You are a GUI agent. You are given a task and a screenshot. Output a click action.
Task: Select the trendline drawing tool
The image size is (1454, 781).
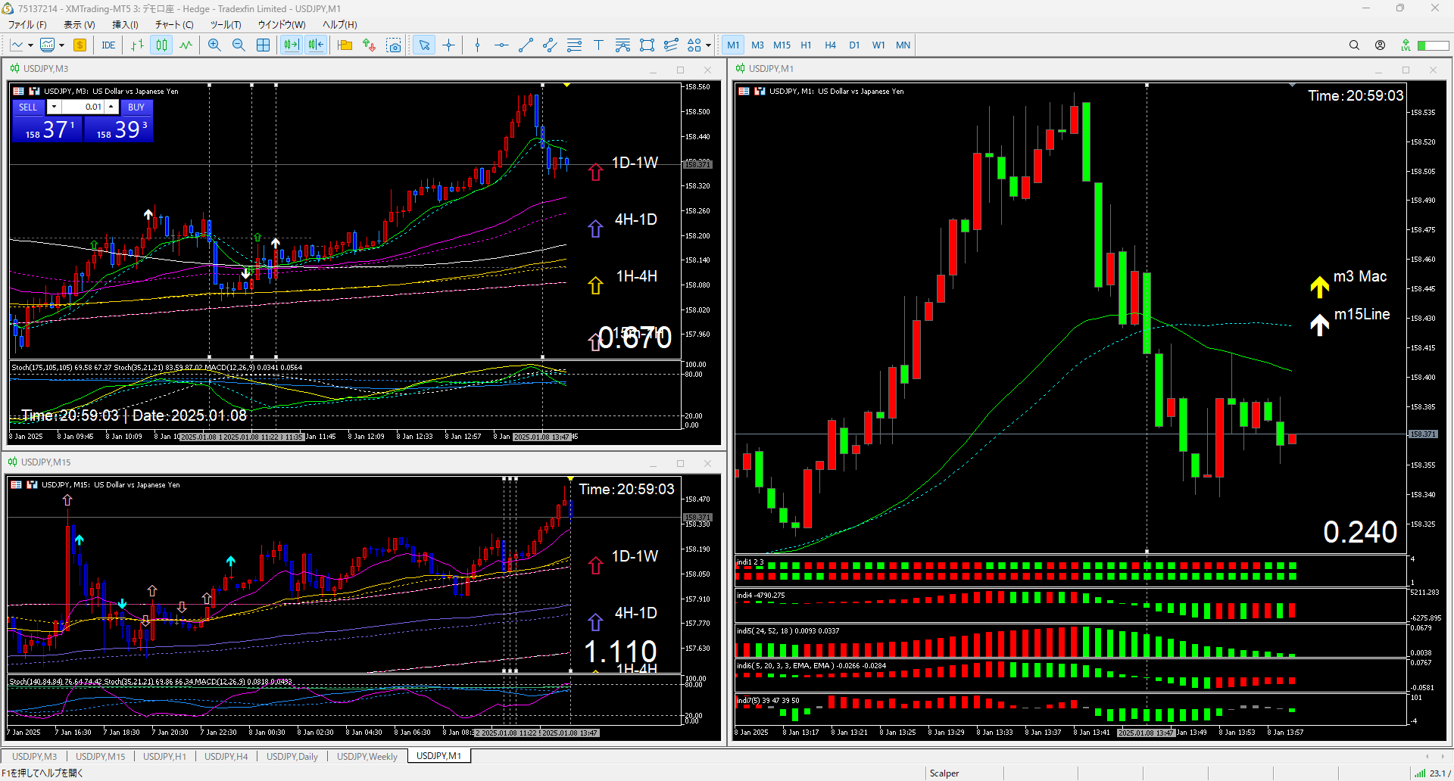coord(526,45)
